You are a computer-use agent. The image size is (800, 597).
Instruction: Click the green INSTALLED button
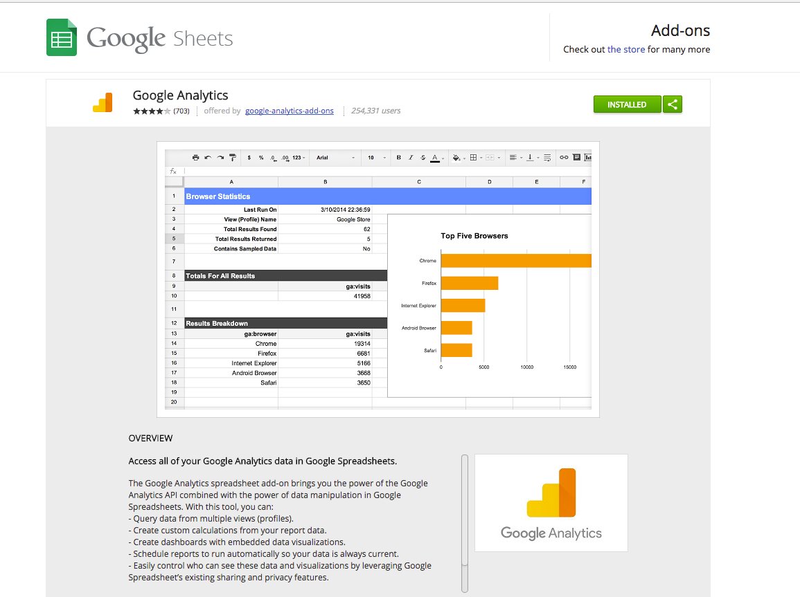point(627,104)
